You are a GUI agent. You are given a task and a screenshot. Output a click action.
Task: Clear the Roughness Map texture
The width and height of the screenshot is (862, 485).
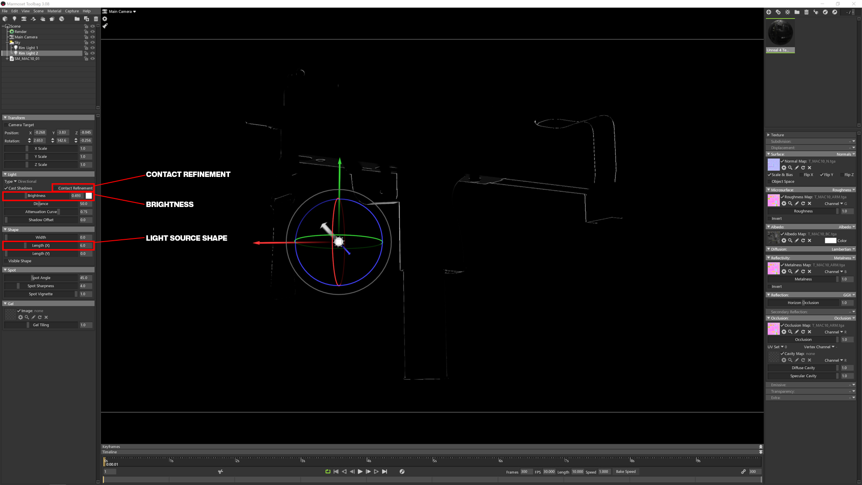tap(809, 203)
